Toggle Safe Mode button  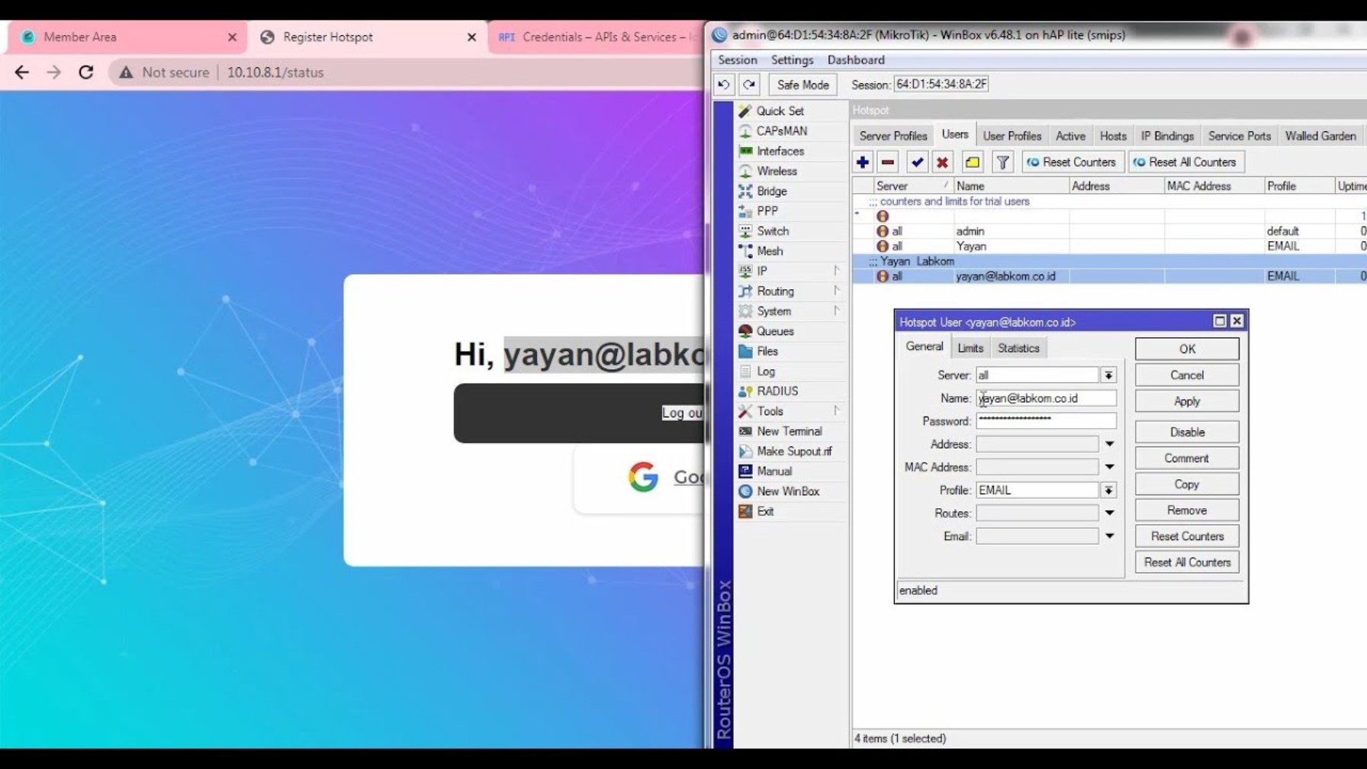point(803,85)
